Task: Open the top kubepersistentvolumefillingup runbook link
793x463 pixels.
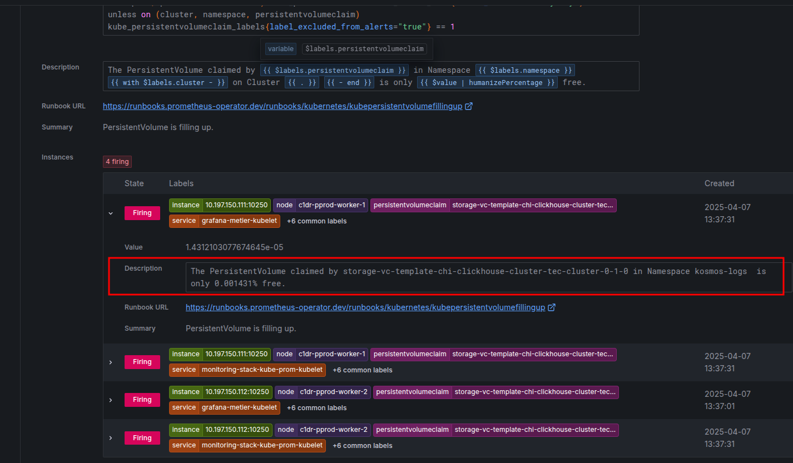Action: coord(282,106)
